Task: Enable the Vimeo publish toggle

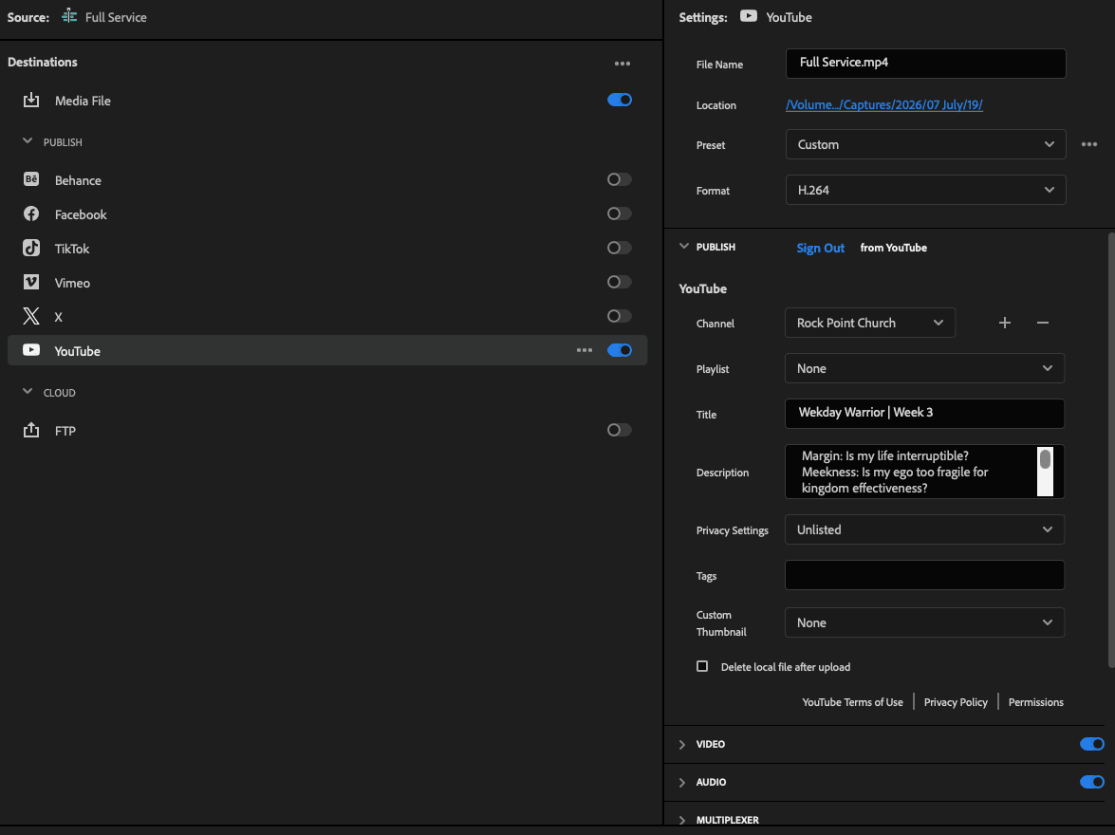Action: [620, 282]
